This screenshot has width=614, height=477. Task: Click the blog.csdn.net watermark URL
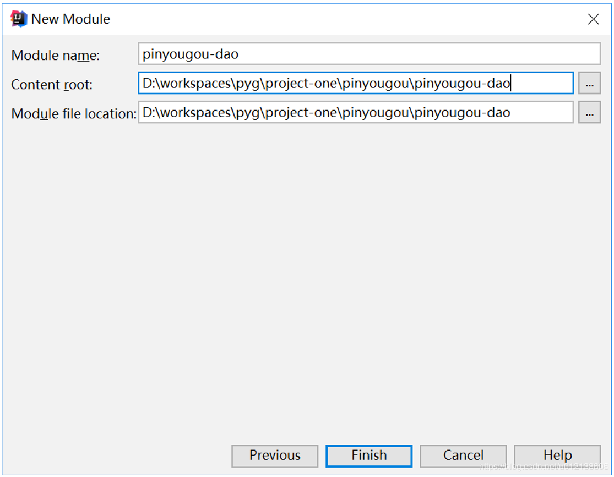tap(544, 467)
